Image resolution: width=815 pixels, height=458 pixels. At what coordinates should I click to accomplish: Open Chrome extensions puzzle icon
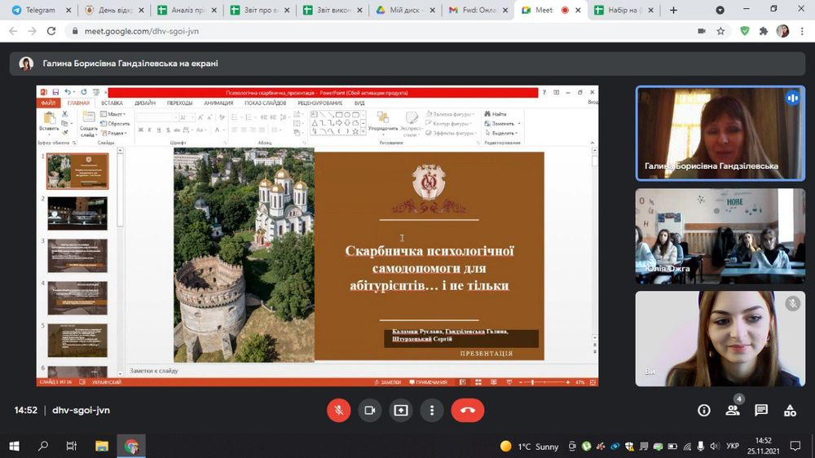point(764,31)
